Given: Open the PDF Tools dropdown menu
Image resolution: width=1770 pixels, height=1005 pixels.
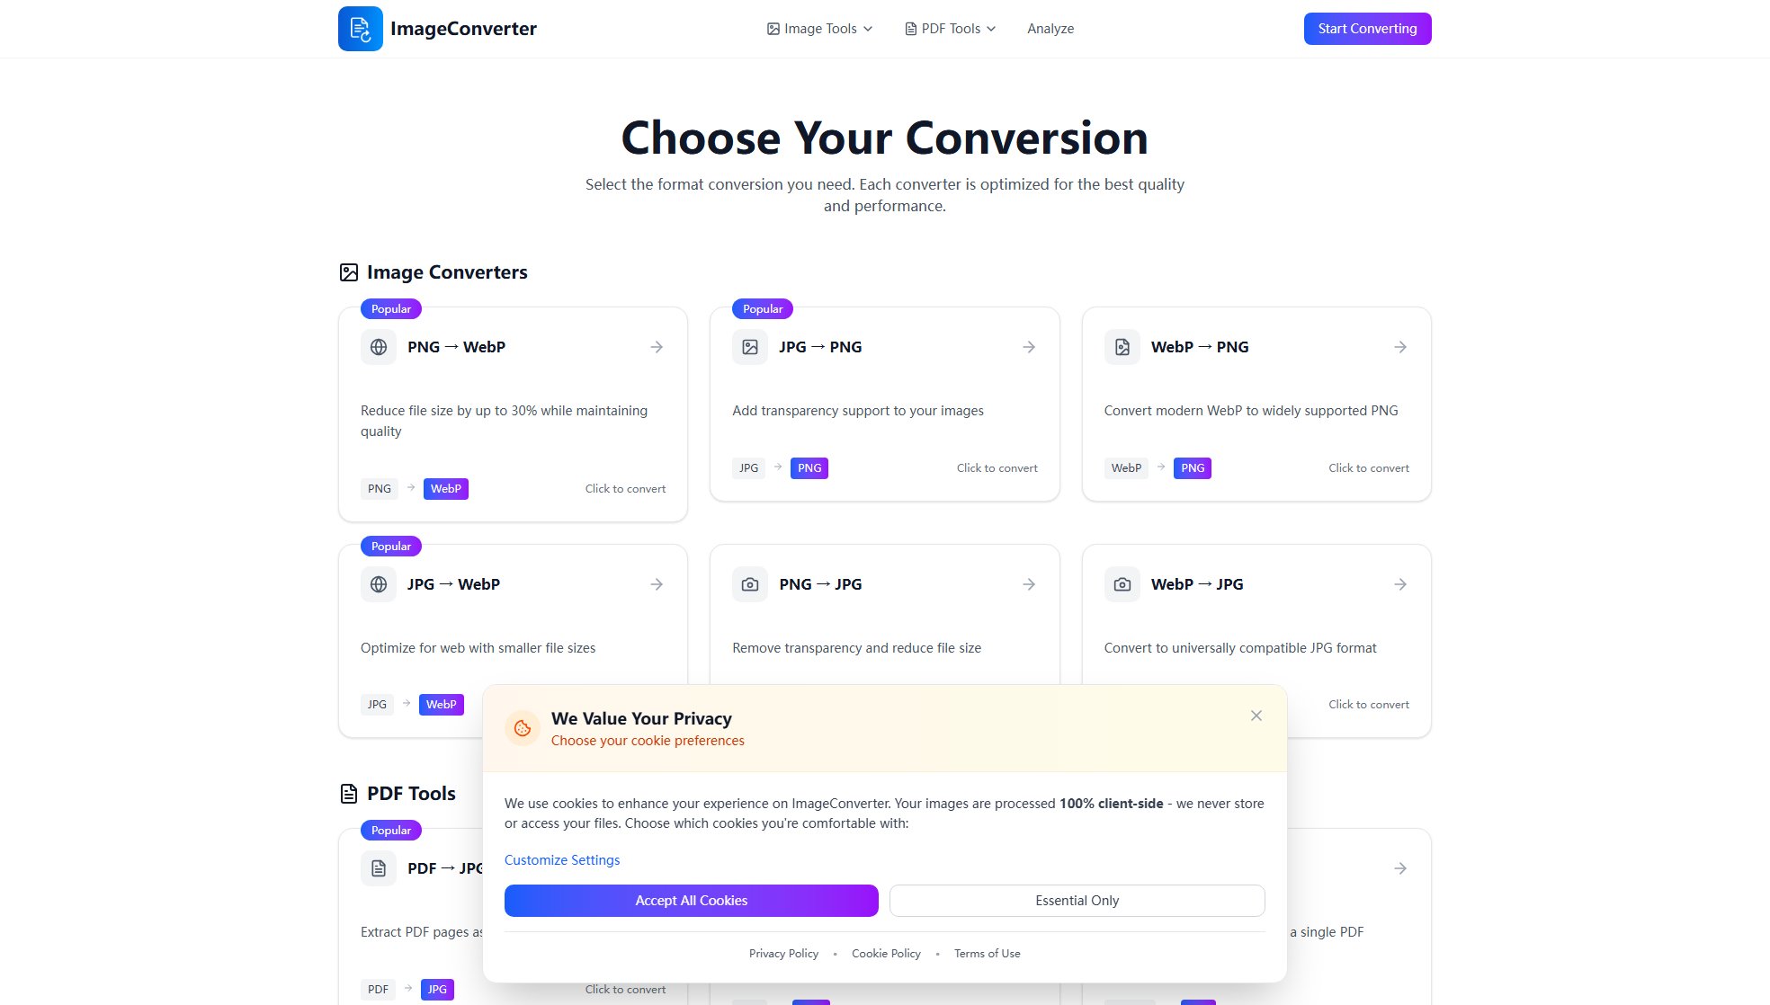Looking at the screenshot, I should [950, 29].
